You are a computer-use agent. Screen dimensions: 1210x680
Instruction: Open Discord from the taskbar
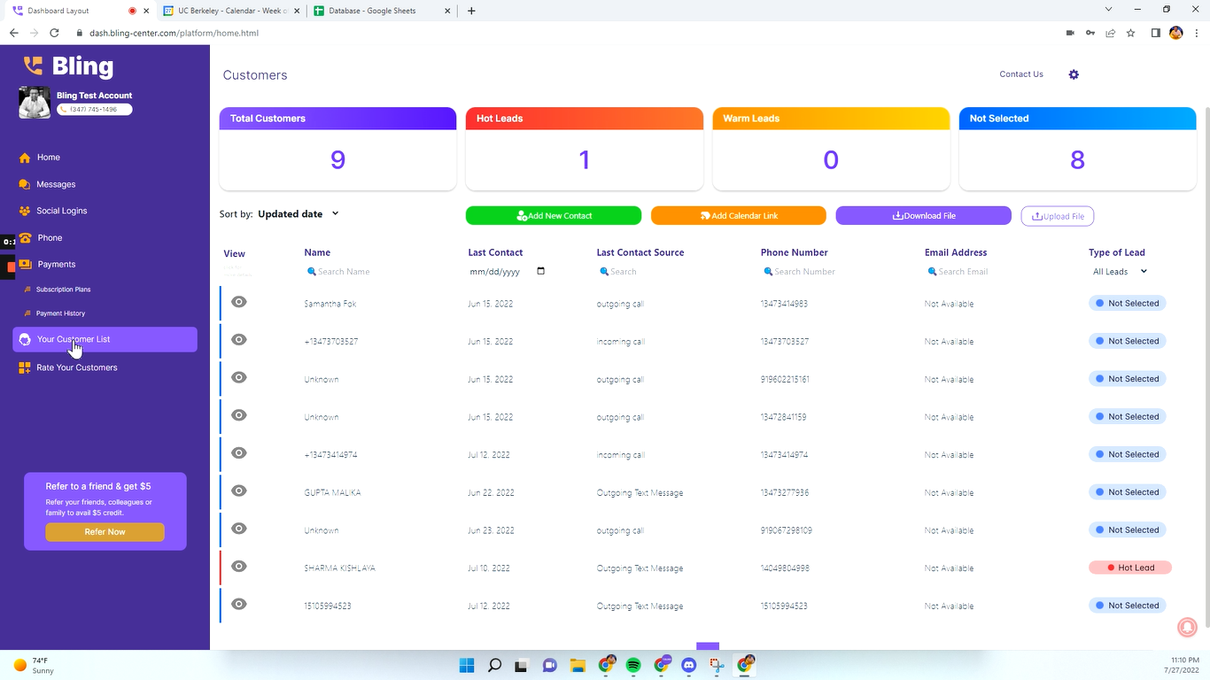click(689, 665)
